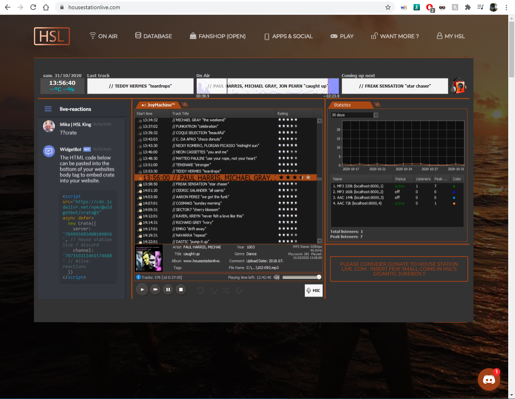
Task: Select track CEDRIC SALANDER "all saints"
Action: pos(226,190)
